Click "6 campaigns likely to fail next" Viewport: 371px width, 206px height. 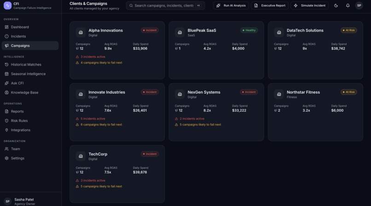click(101, 125)
